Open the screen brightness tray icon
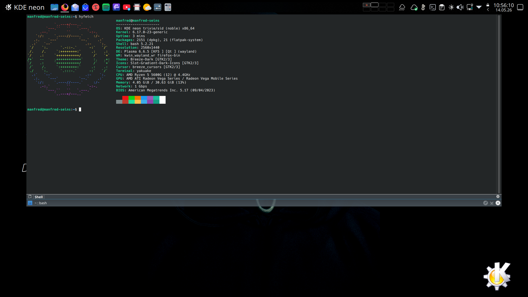 [x=451, y=7]
